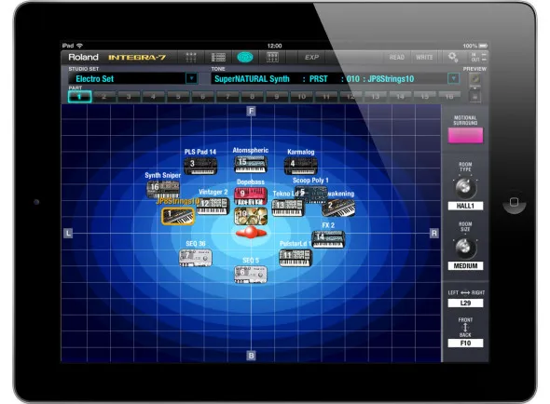Select the PLS Pad 14 part 3 icon
The height and width of the screenshot is (404, 550).
pos(200,166)
